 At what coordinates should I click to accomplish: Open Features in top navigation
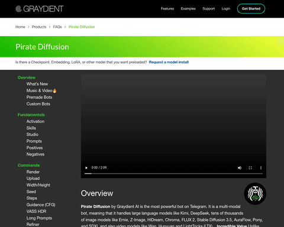click(x=167, y=9)
